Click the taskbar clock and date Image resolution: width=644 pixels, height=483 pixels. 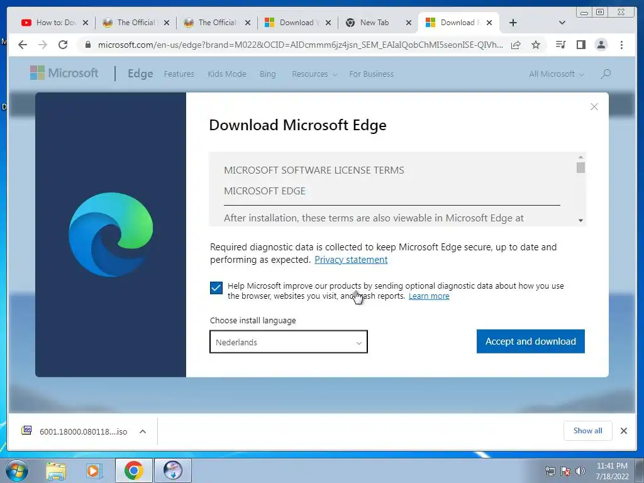click(612, 471)
